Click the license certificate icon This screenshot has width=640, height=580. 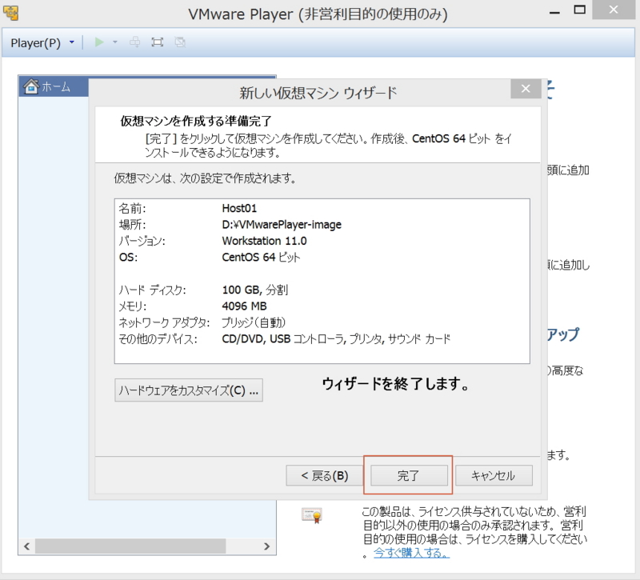pos(312,515)
